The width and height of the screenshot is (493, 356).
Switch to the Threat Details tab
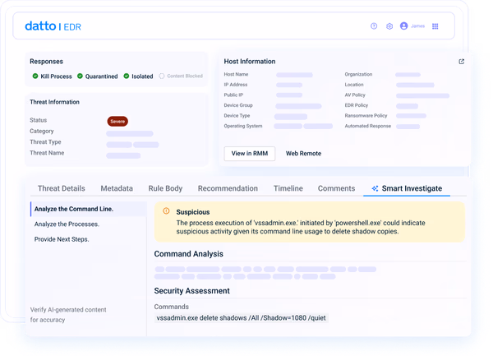[62, 188]
